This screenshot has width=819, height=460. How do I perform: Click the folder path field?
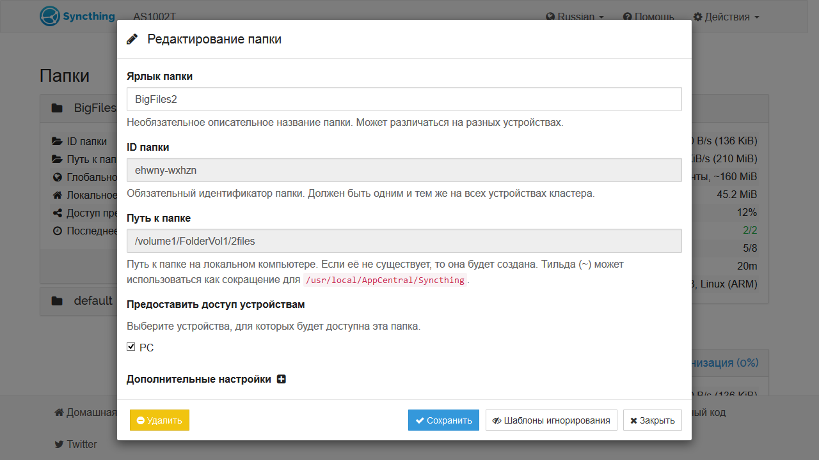point(404,241)
